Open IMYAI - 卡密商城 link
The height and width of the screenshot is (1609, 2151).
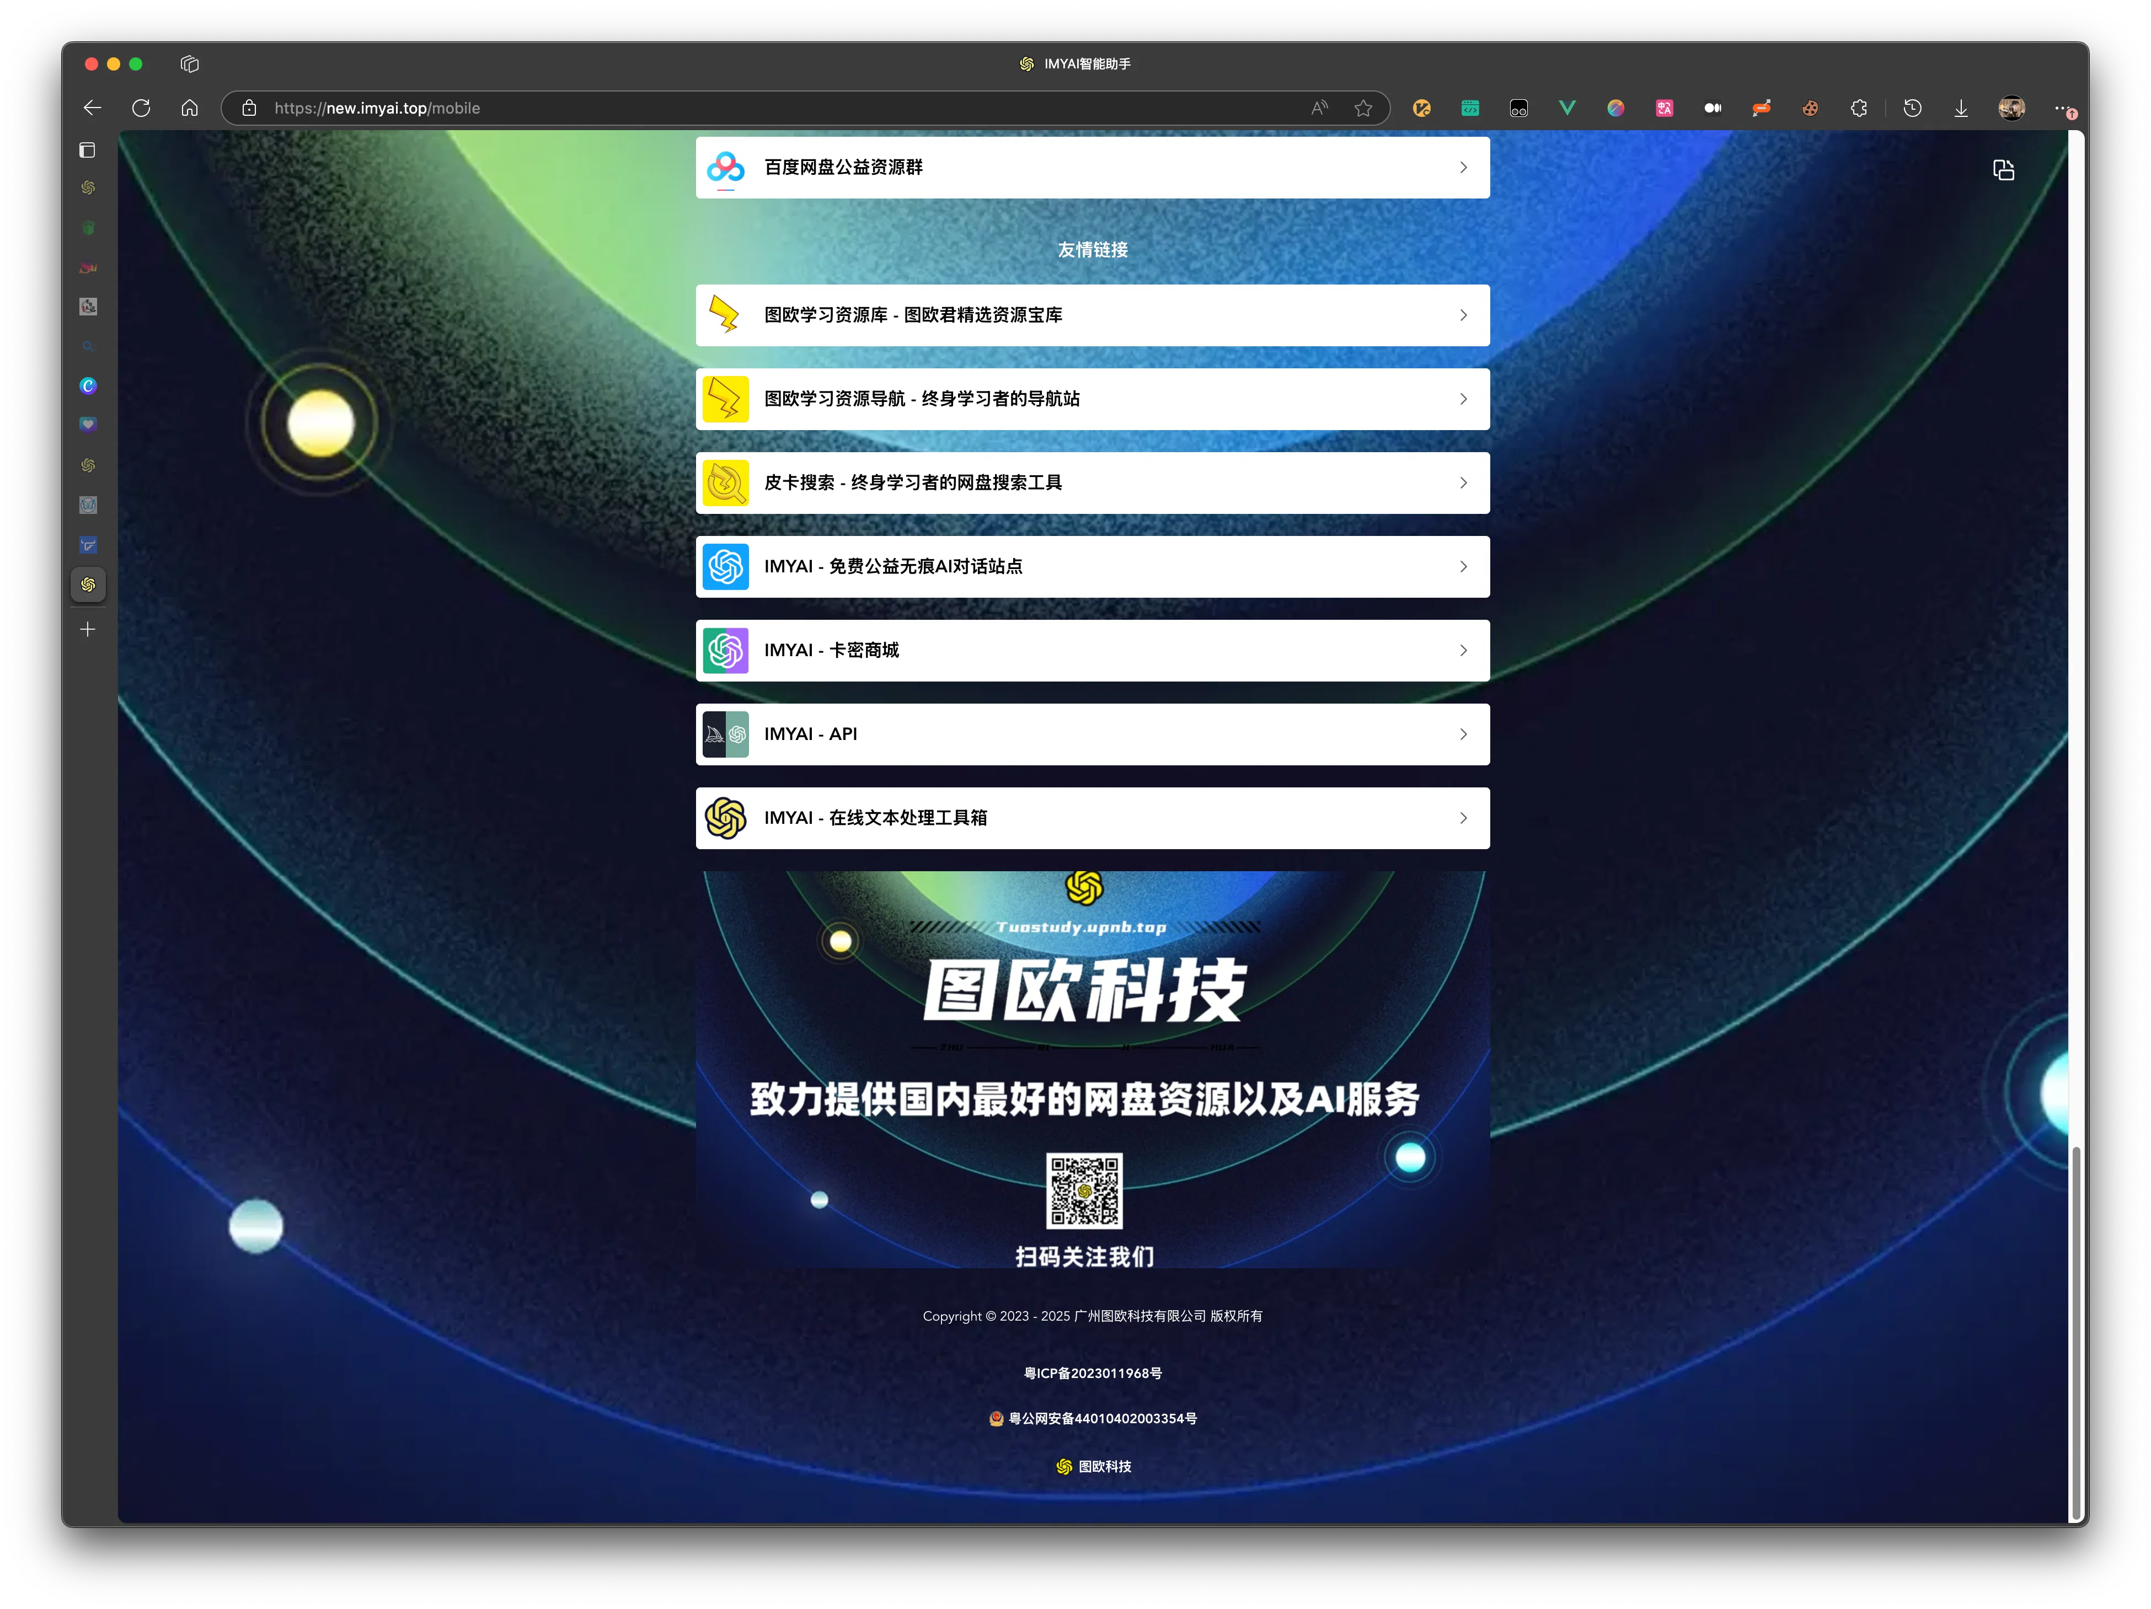[x=1092, y=651]
